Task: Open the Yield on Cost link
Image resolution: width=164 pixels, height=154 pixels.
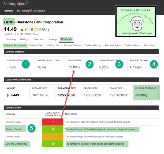Action: (x=54, y=46)
